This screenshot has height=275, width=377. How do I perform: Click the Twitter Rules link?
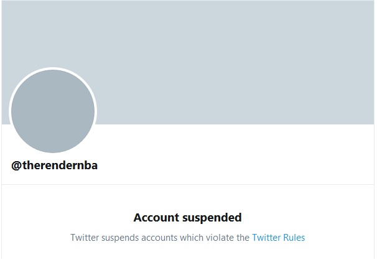click(278, 238)
